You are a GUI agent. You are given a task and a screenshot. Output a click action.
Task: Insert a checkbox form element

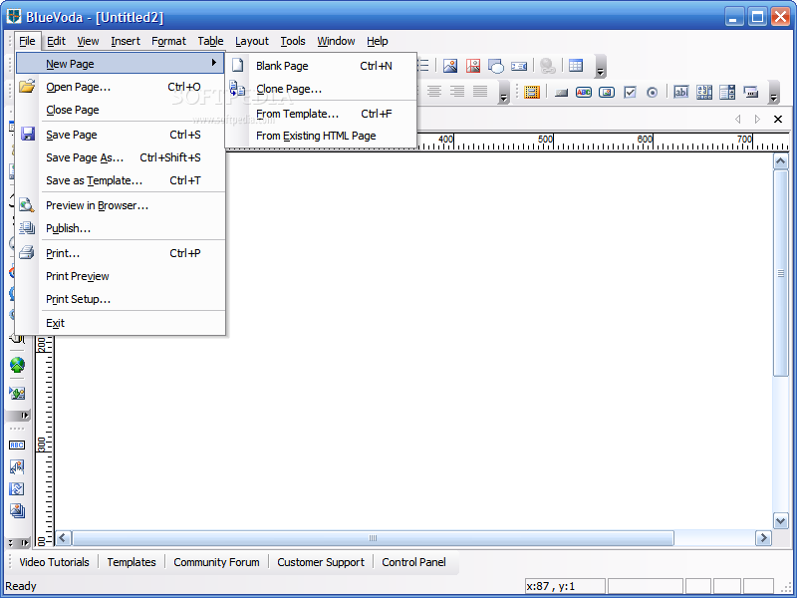pos(630,92)
